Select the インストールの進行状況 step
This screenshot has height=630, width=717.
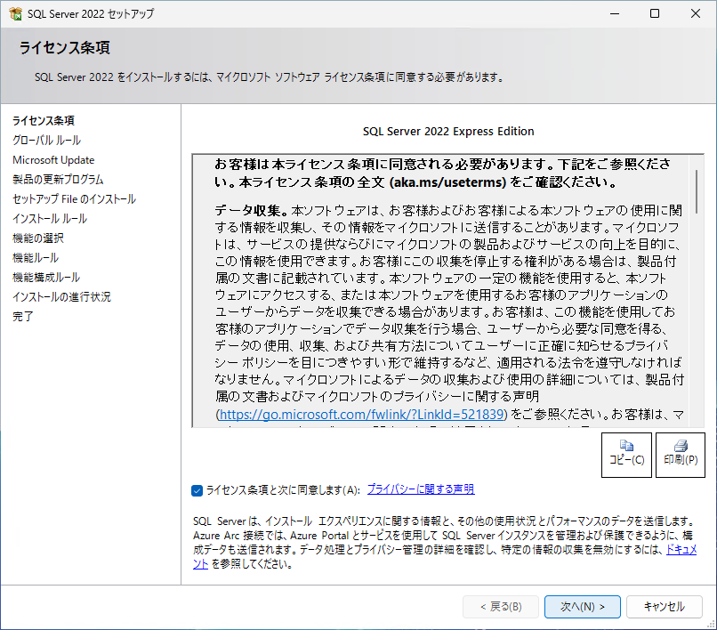[61, 297]
